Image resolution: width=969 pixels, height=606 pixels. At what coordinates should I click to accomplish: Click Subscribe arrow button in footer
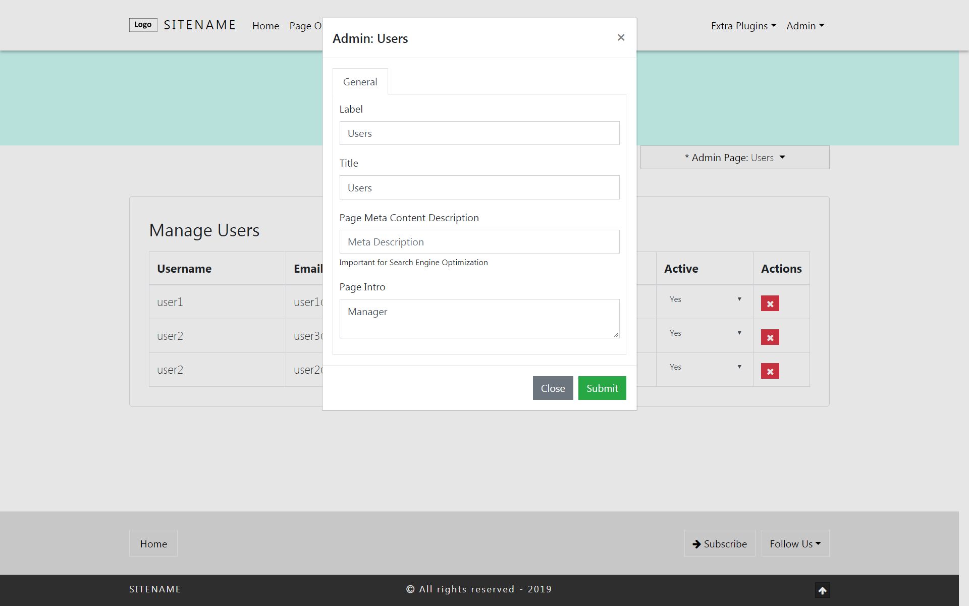(719, 544)
